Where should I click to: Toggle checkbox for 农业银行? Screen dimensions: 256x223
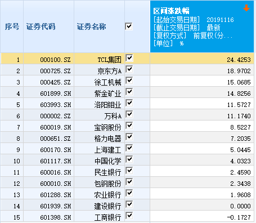(x=129, y=193)
